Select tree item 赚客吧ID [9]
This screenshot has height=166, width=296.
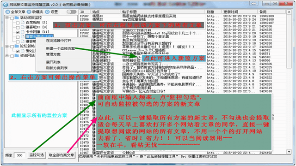(37, 27)
